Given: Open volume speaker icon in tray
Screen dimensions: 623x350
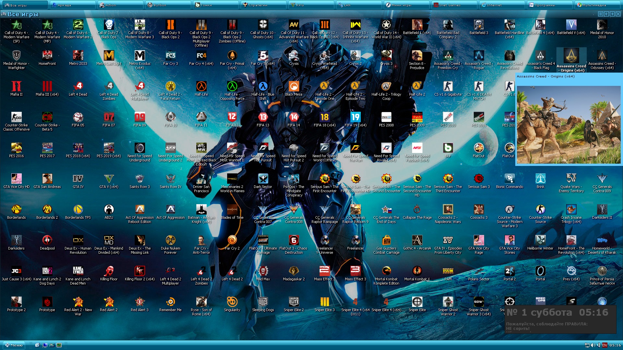Looking at the screenshot, I should (x=593, y=345).
